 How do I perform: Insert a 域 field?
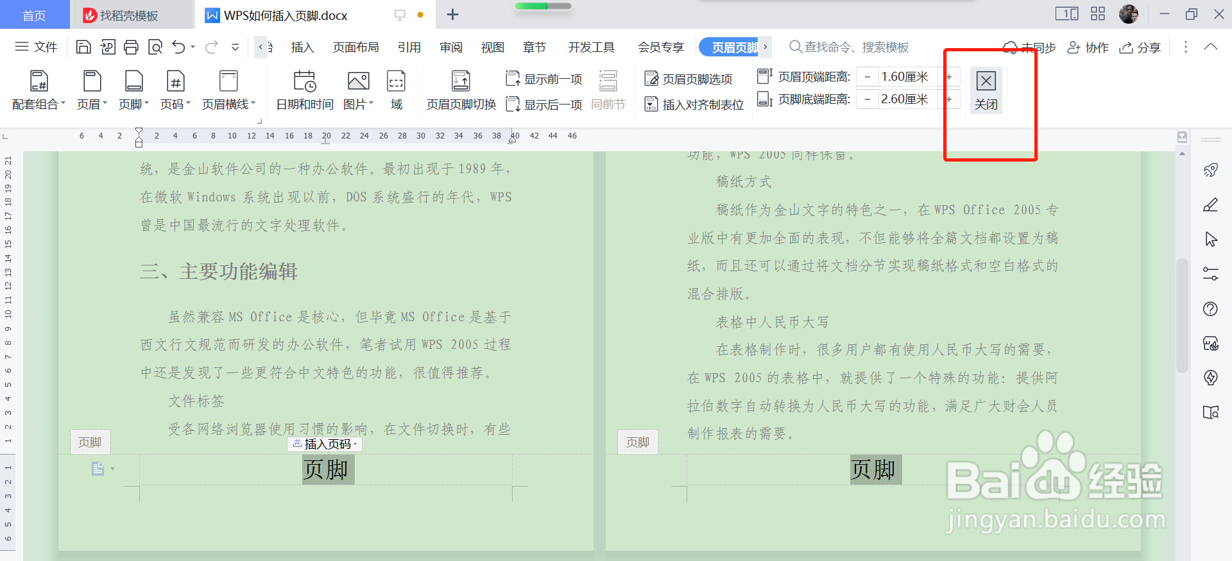point(397,90)
